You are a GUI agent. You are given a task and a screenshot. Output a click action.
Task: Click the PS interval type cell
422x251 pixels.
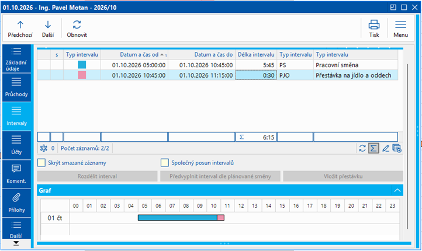pyautogui.click(x=295, y=65)
